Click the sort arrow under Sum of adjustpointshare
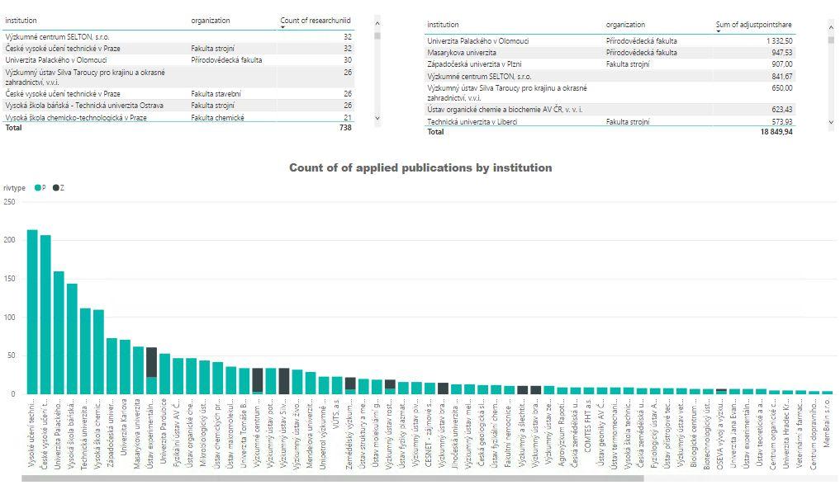 [719, 31]
